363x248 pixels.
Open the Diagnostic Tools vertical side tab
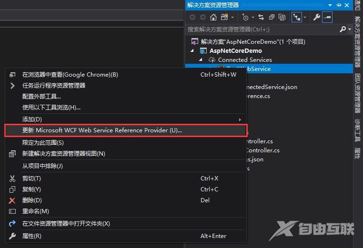coord(358,130)
